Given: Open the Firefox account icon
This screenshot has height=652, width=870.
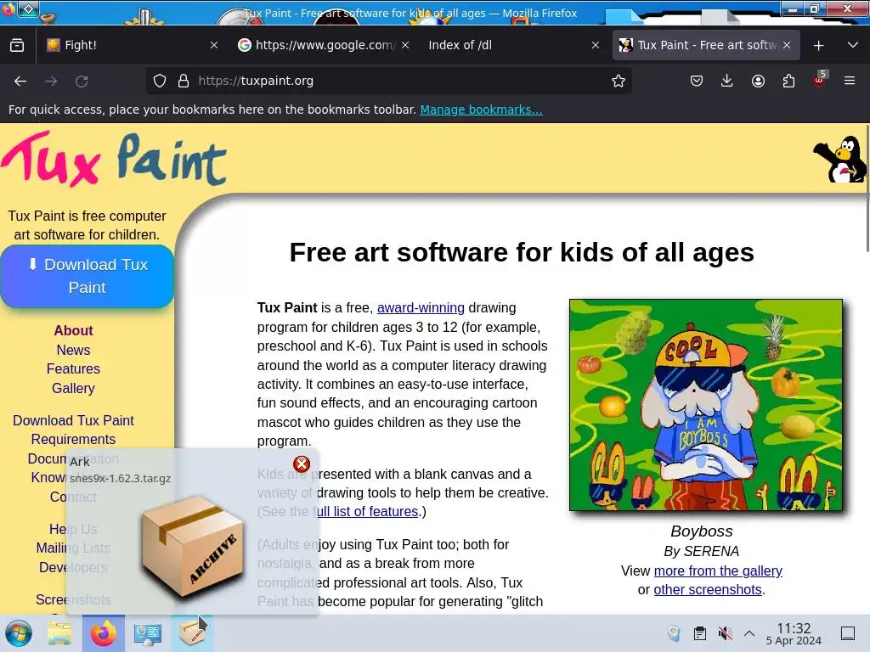Looking at the screenshot, I should click(x=758, y=81).
